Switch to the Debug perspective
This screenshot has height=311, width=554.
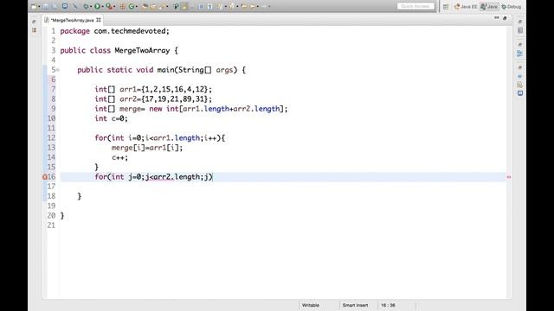point(512,6)
